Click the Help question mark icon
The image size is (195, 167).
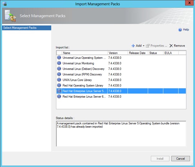[180, 30]
